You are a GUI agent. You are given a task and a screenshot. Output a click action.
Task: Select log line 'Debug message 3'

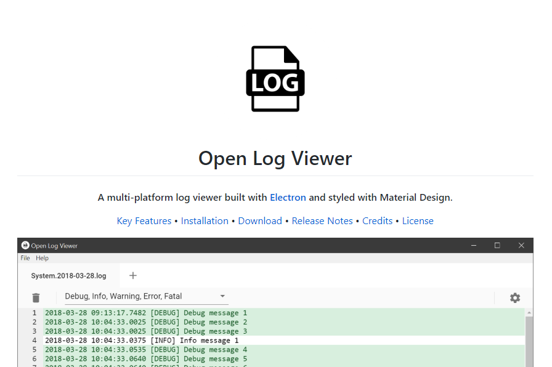click(284, 331)
